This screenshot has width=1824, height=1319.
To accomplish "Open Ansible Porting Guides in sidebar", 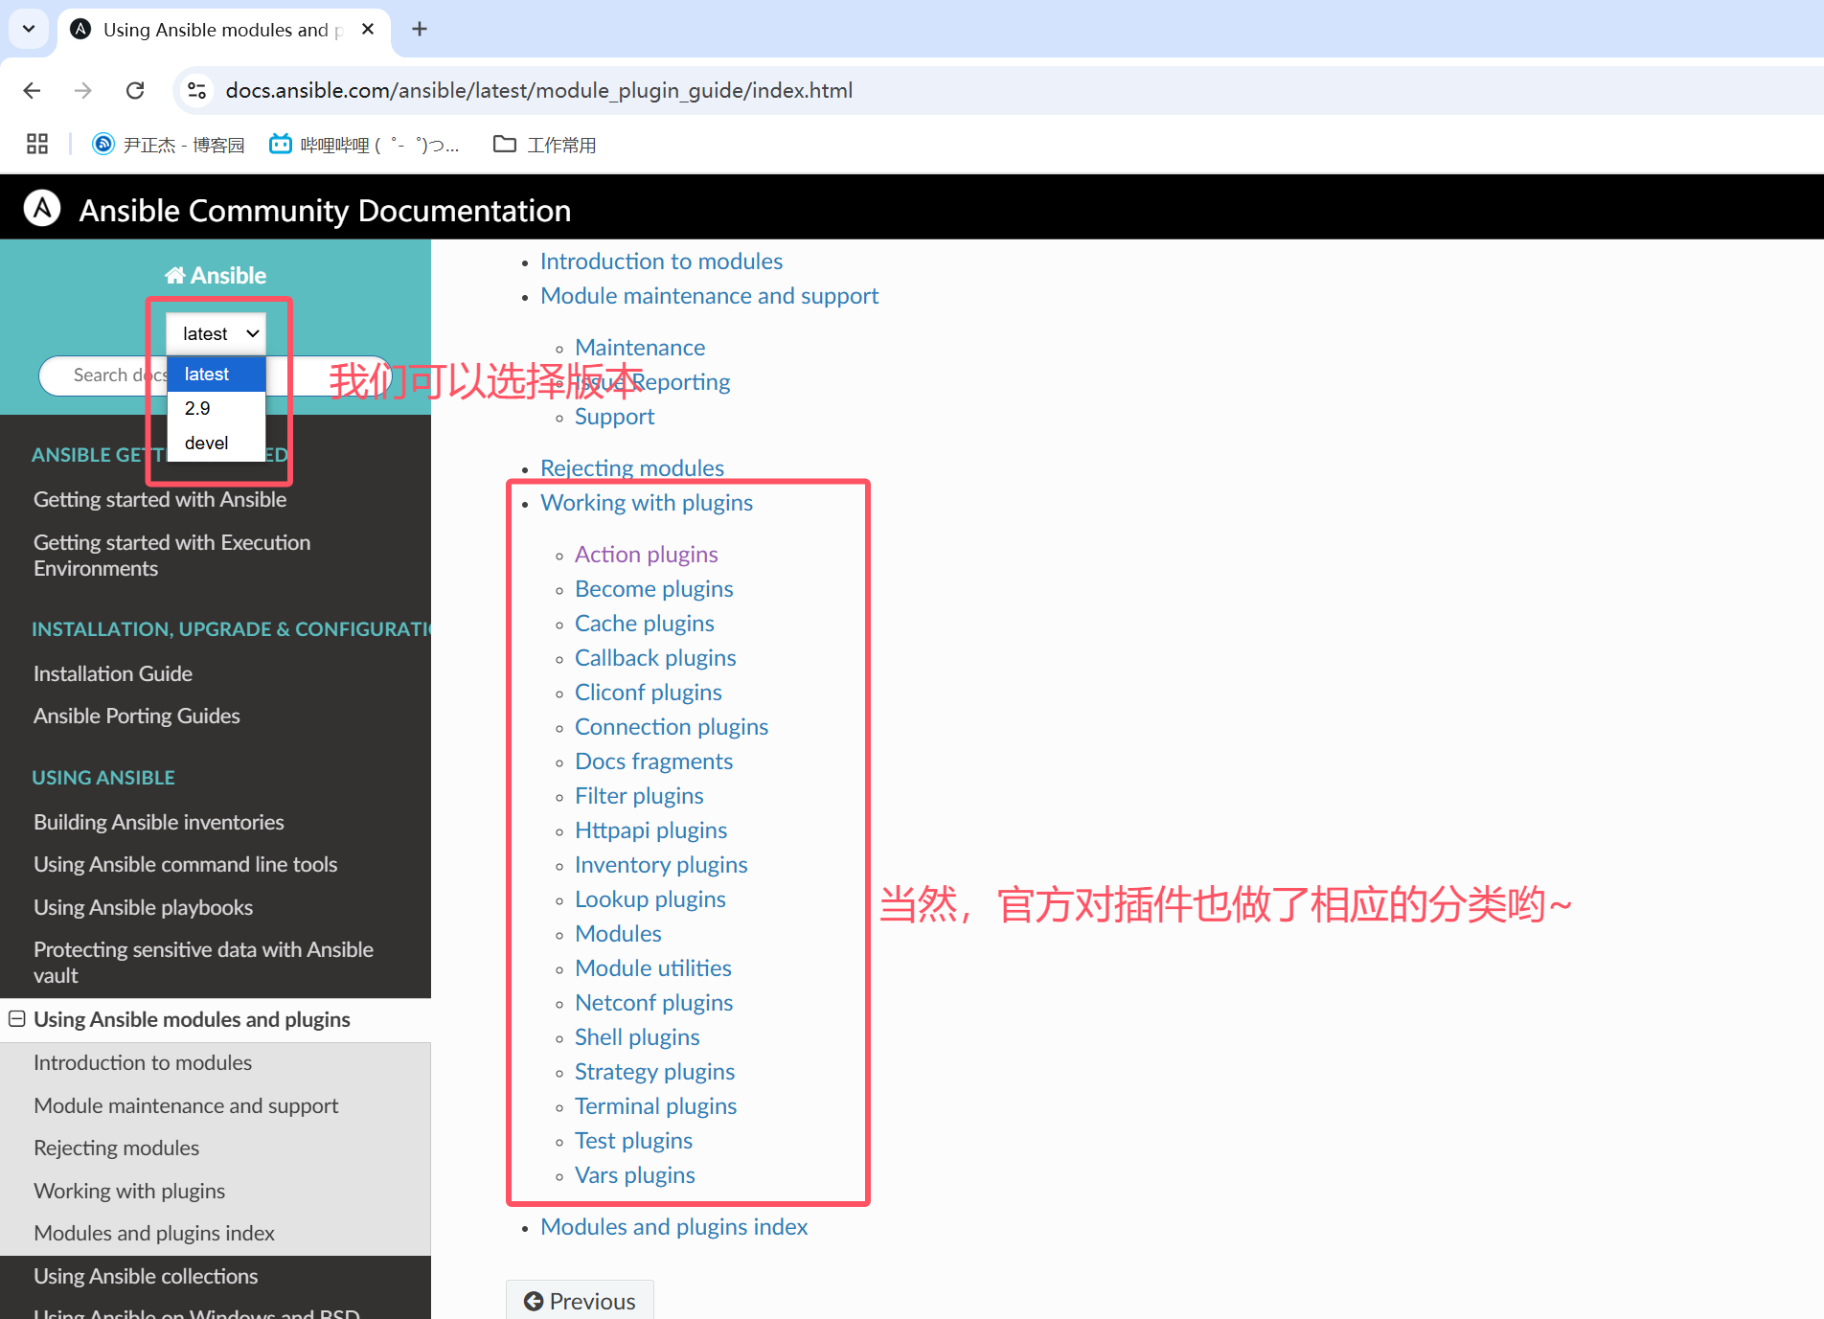I will click(137, 716).
